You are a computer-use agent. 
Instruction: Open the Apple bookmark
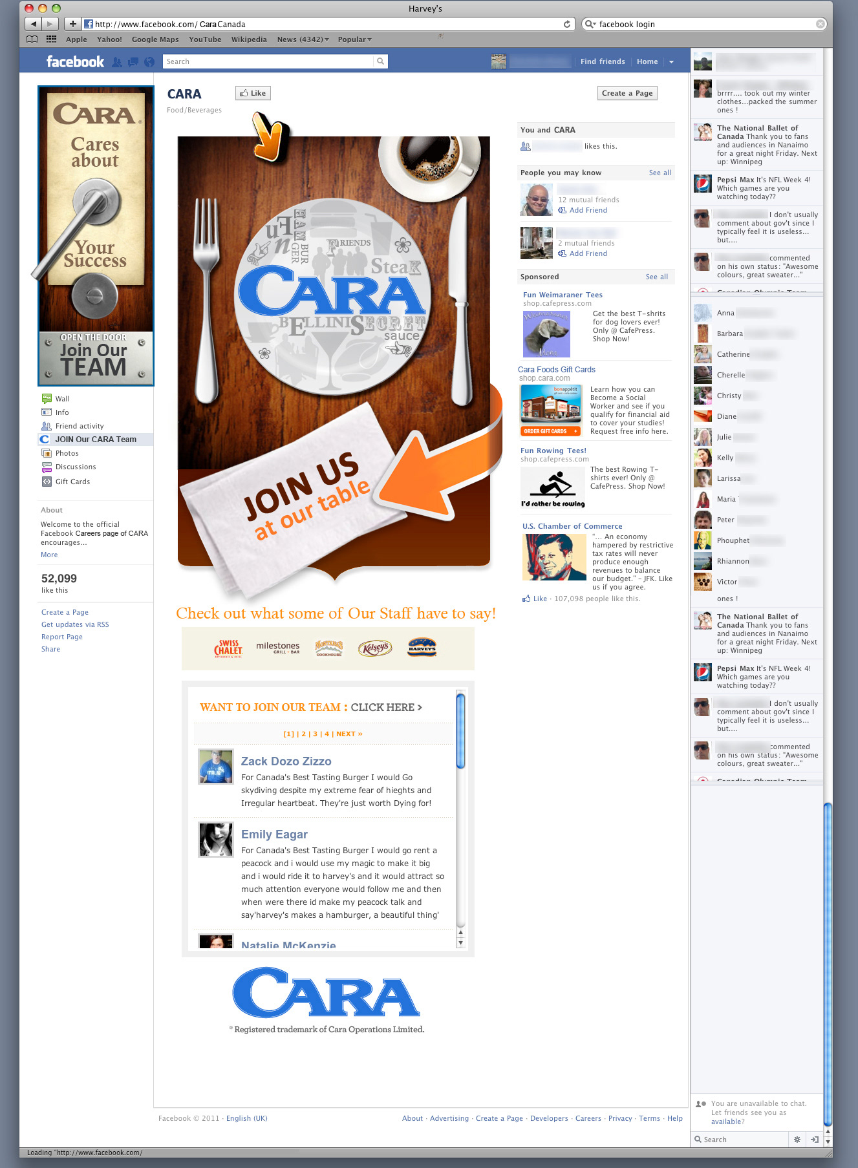pyautogui.click(x=76, y=39)
